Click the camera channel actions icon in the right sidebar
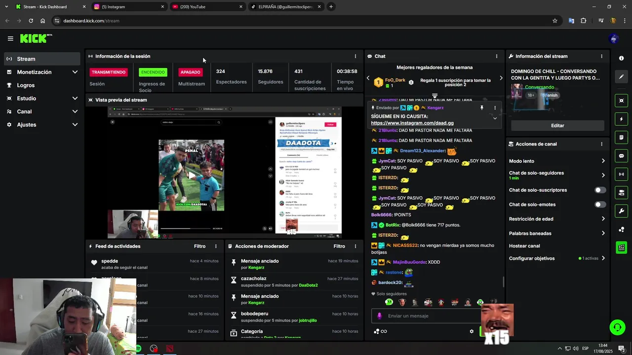632x355 pixels. (x=621, y=192)
